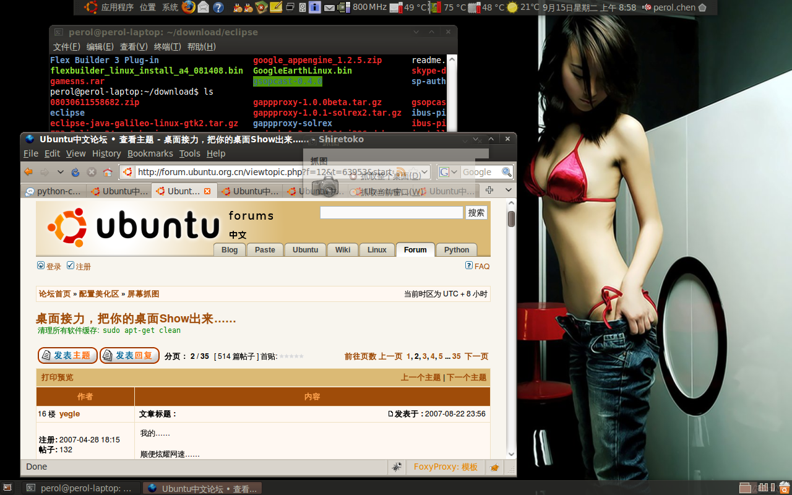Open user yegle's profile link
Viewport: 792px width, 495px height.
tap(70, 414)
